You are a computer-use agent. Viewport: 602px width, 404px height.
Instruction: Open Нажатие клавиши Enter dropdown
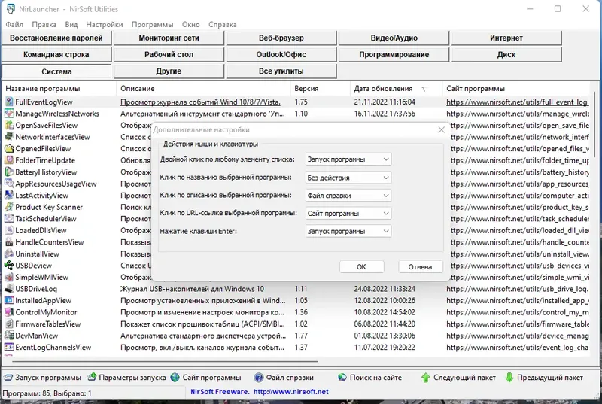point(348,232)
